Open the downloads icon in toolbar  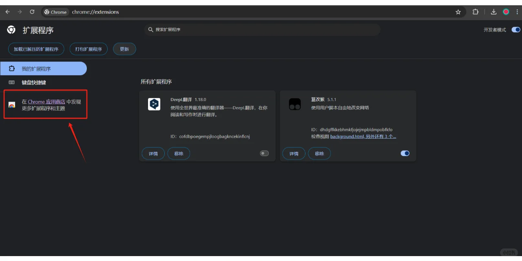pos(493,12)
